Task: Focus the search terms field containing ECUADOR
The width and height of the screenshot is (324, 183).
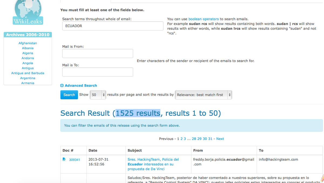Action: pyautogui.click(x=113, y=26)
